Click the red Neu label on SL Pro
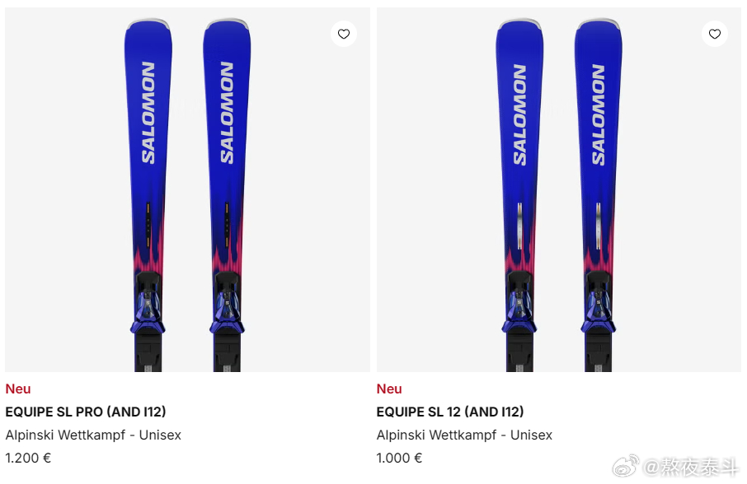This screenshot has height=484, width=747. coord(18,389)
